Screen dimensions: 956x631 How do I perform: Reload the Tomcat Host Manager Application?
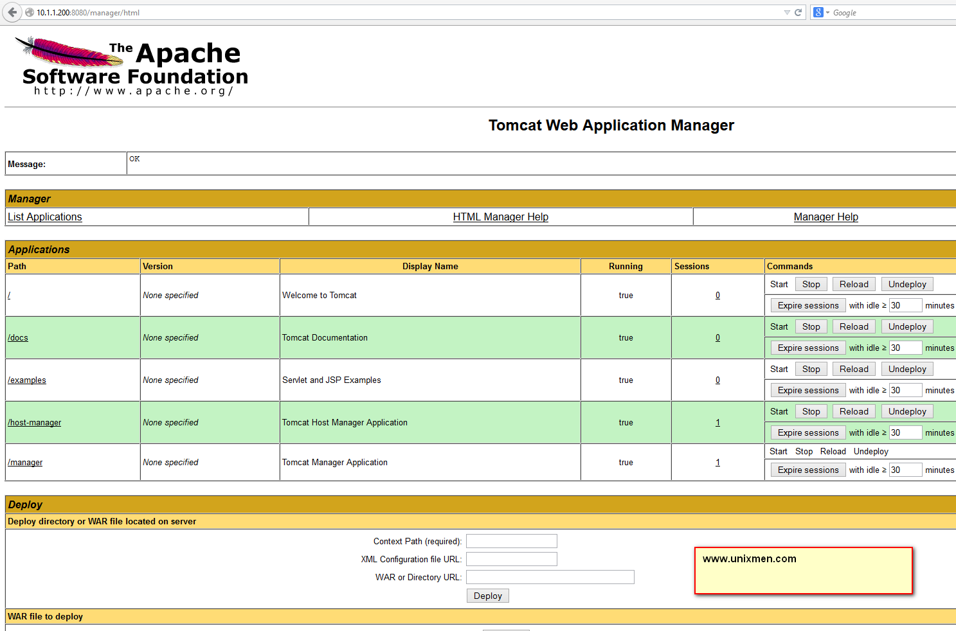click(854, 411)
